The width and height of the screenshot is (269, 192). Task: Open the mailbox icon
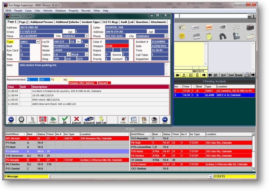tap(250, 27)
